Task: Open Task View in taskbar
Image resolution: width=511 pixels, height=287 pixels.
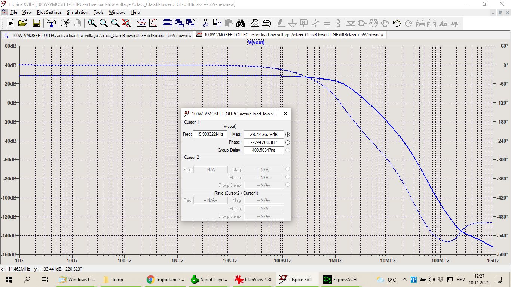Action: tap(45, 280)
